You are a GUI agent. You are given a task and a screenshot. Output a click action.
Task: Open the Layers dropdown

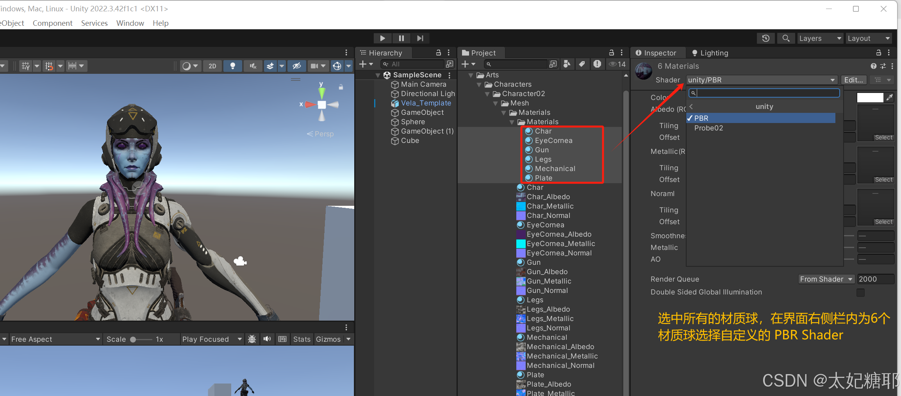pos(820,38)
